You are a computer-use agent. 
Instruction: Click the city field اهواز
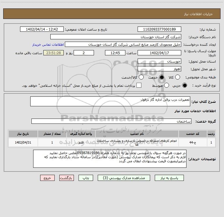click(x=159, y=69)
